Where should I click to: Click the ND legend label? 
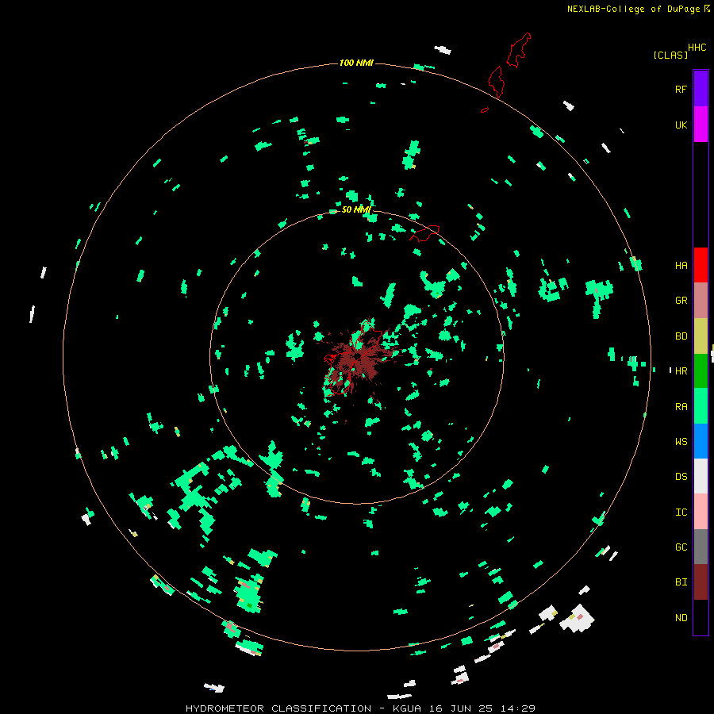coord(681,618)
